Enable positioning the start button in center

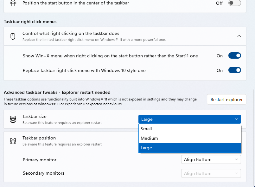234,3
